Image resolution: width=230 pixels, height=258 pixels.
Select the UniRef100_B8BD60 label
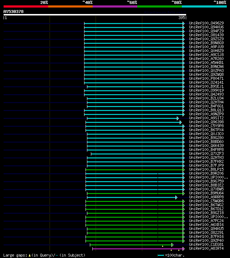[206, 142]
